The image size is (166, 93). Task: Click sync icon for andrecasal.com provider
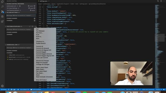34,6
